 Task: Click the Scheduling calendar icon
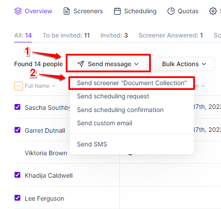click(x=117, y=11)
